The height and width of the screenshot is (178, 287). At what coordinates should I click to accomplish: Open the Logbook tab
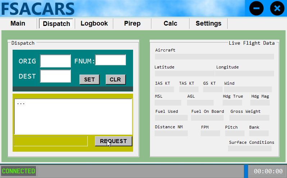[94, 23]
